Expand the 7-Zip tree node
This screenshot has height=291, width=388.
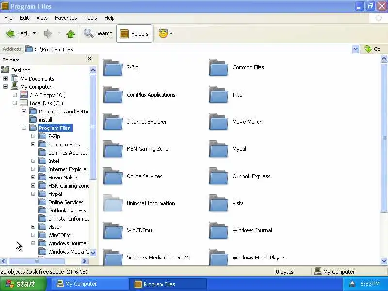pos(33,136)
